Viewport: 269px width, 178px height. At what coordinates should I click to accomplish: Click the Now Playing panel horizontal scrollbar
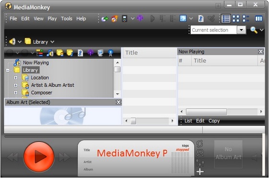[221, 112]
